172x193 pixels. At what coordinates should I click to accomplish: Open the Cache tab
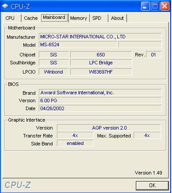pyautogui.click(x=31, y=18)
